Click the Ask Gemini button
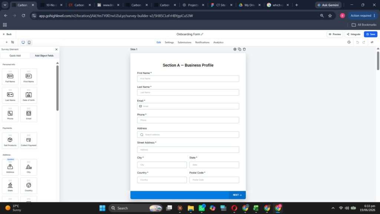Image resolution: width=380 pixels, height=214 pixels. 328,5
